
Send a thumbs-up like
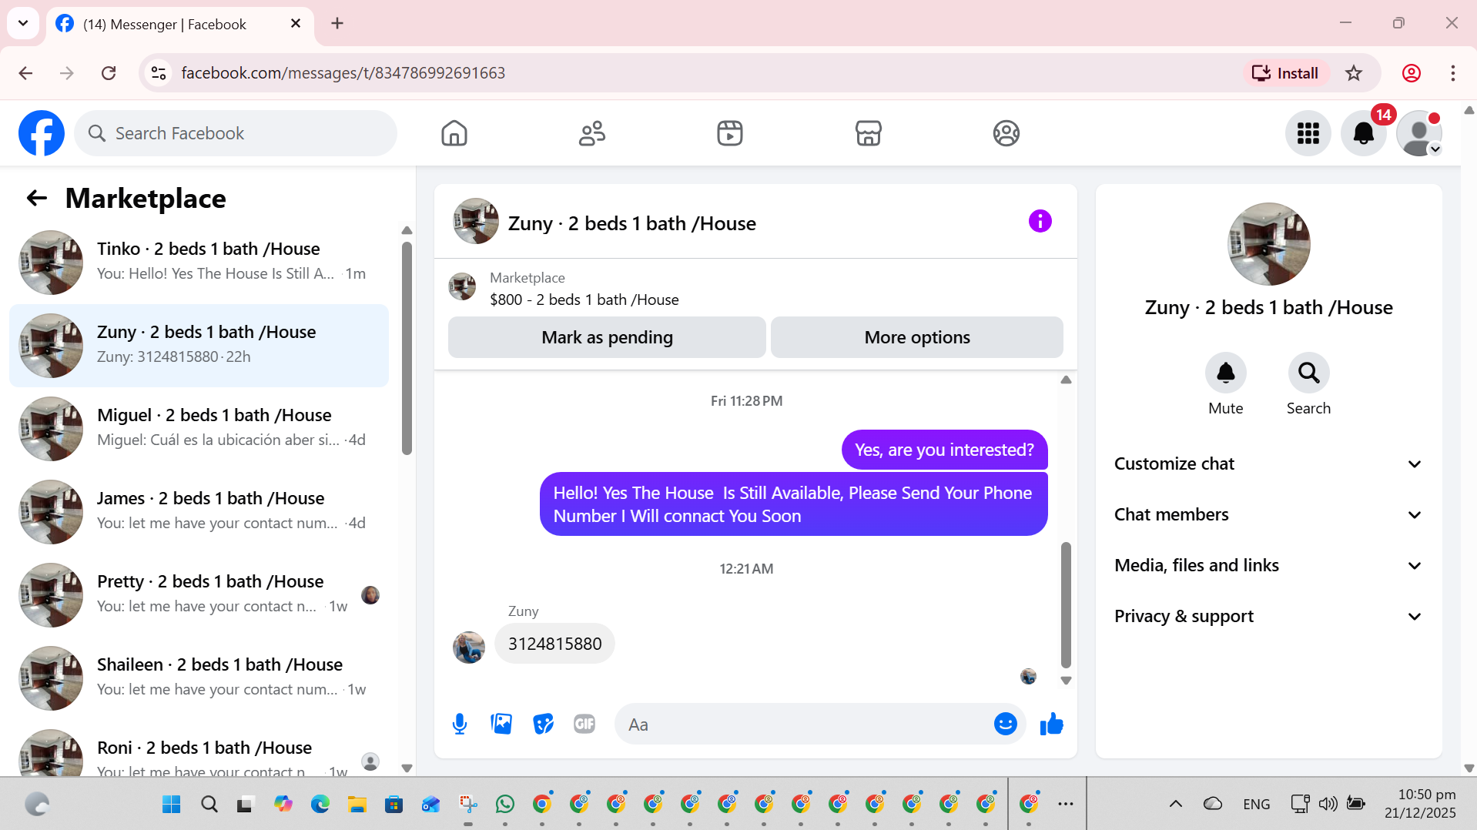pyautogui.click(x=1051, y=724)
